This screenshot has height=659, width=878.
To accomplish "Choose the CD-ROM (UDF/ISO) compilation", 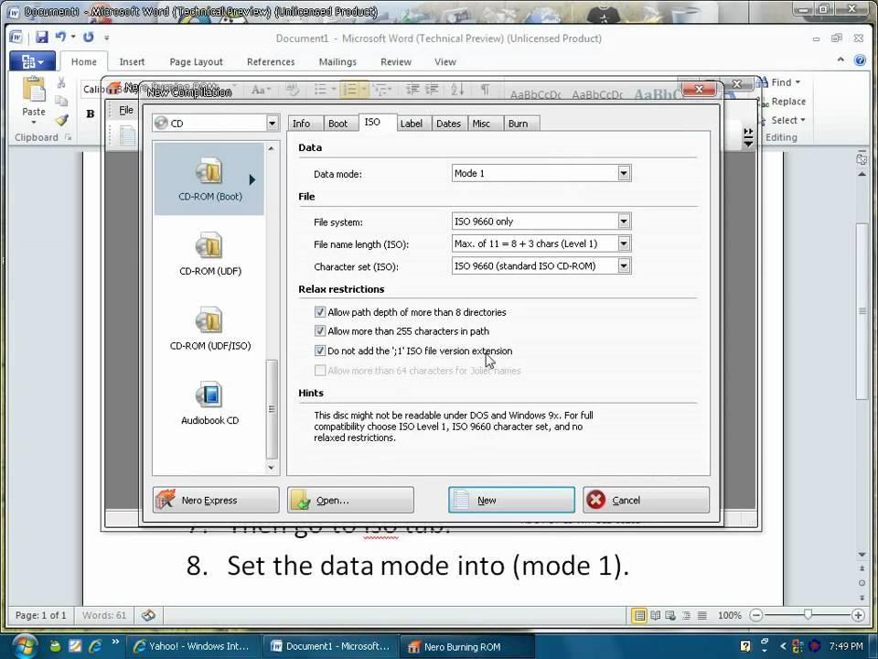I will tap(209, 328).
